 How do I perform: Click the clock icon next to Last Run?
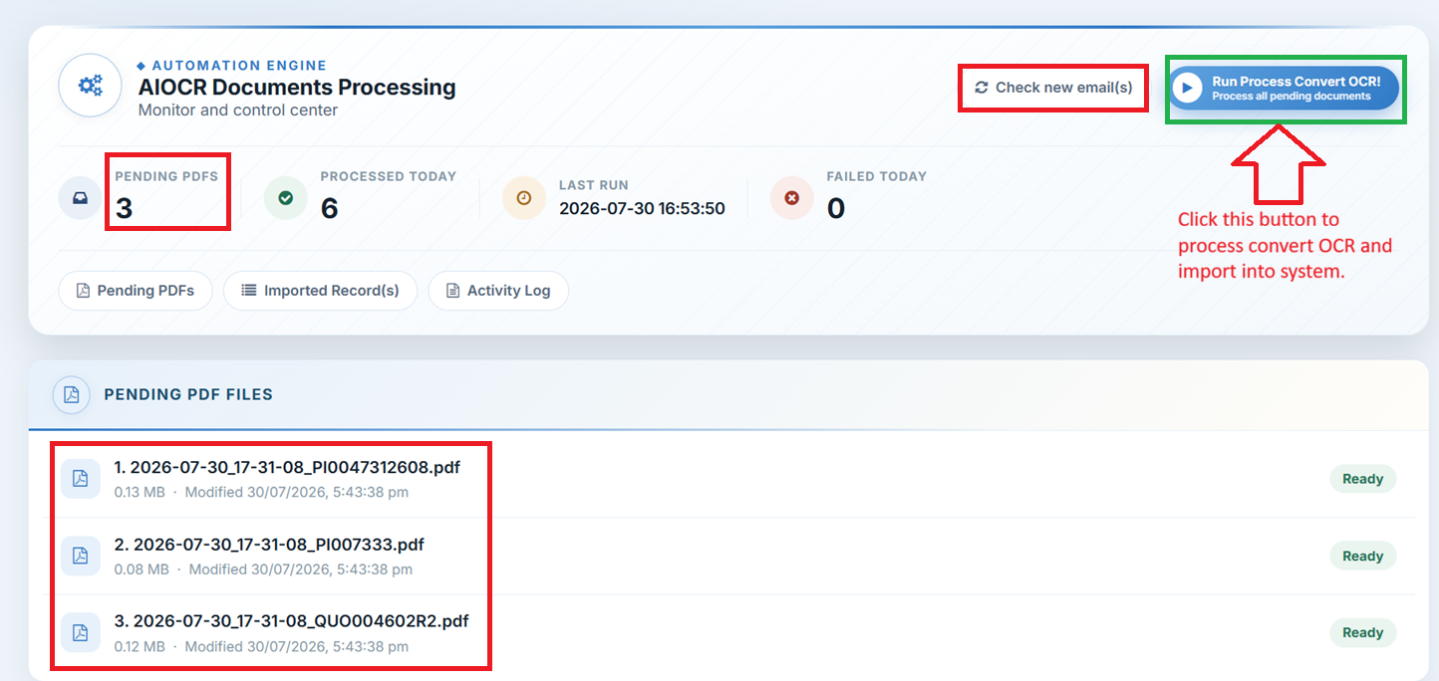coord(524,198)
